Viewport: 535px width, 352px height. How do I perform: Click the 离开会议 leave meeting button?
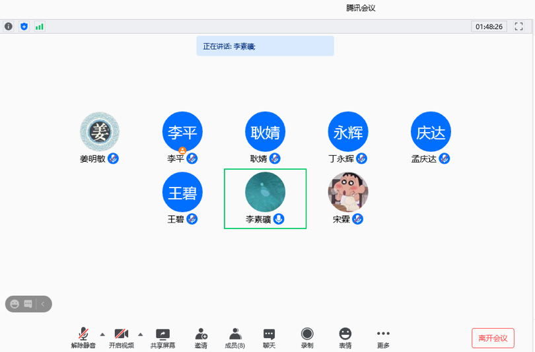click(493, 338)
